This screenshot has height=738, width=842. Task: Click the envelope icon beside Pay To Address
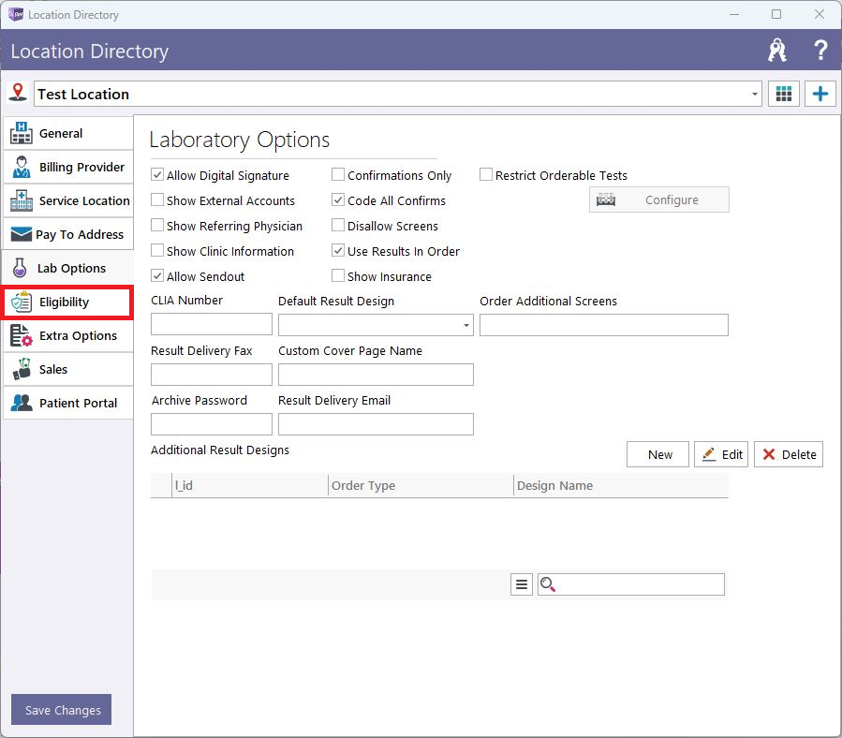click(x=21, y=235)
